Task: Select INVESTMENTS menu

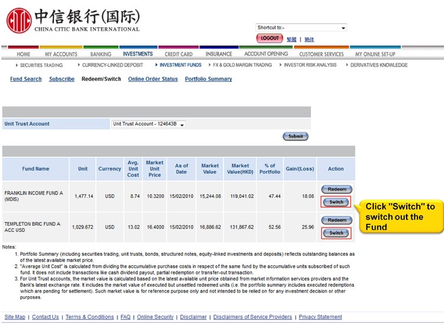Action: (x=138, y=54)
